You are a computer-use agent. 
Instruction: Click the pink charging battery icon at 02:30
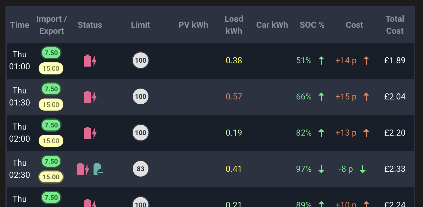pyautogui.click(x=83, y=169)
